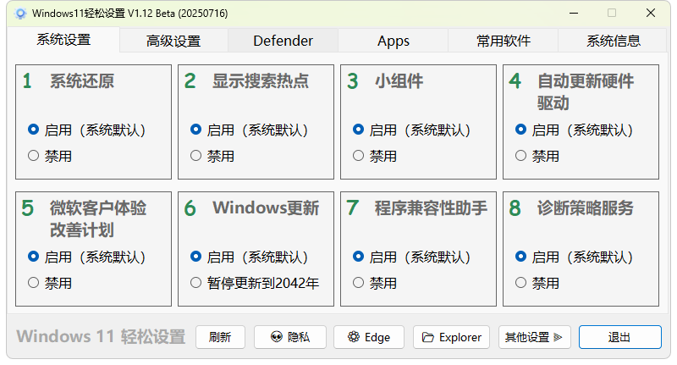The width and height of the screenshot is (677, 365).
Task: Click the app gear icon in title bar
Action: (x=20, y=14)
